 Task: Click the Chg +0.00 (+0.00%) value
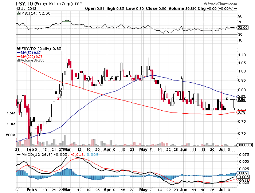coord(216,9)
